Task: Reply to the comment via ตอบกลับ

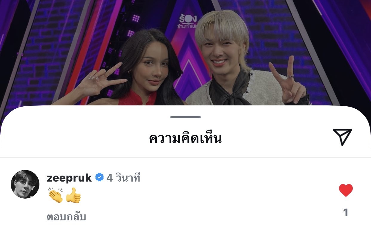Action: (66, 217)
